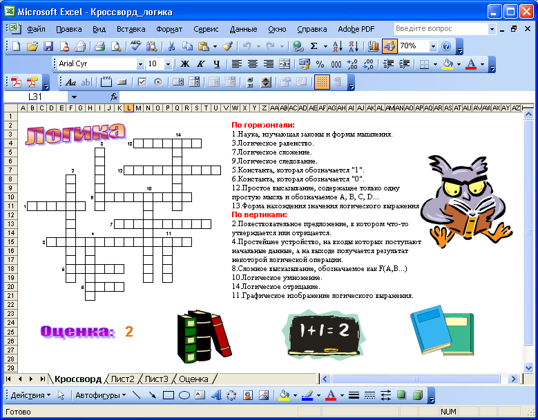Click the Действия button on drawing toolbar
Image resolution: width=538 pixels, height=420 pixels.
click(30, 396)
